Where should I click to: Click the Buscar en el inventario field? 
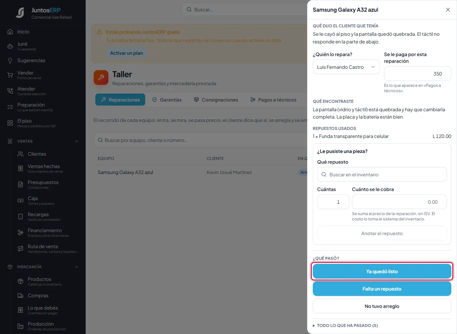382,174
